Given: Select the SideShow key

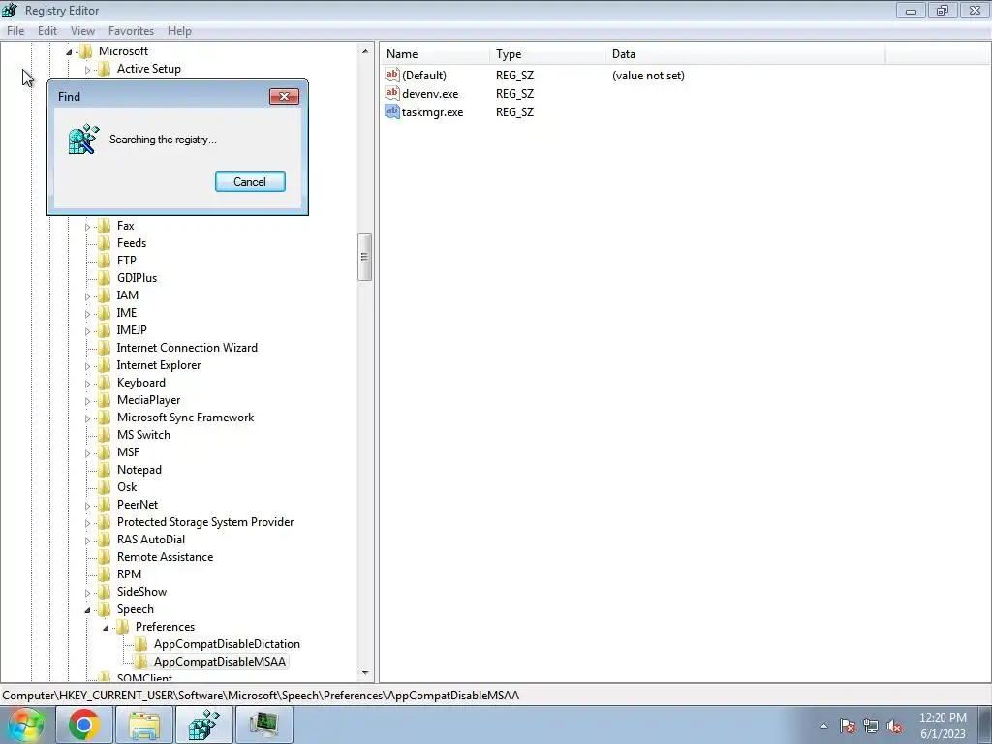Looking at the screenshot, I should point(141,592).
